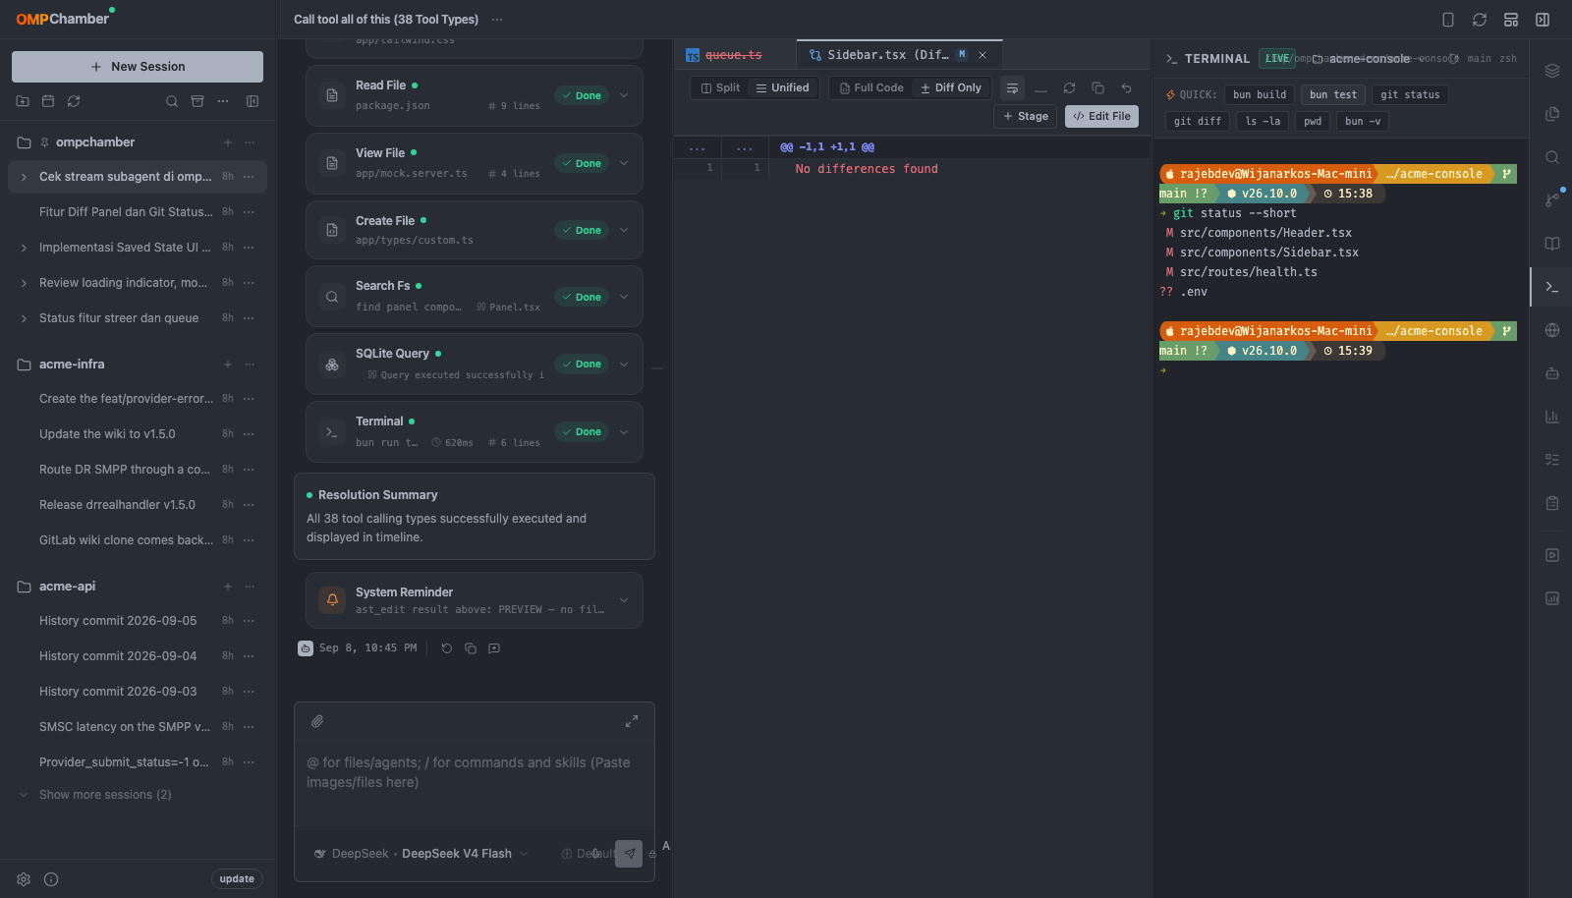The width and height of the screenshot is (1572, 898).
Task: Open the layers stack icon in right rail
Action: (1552, 71)
